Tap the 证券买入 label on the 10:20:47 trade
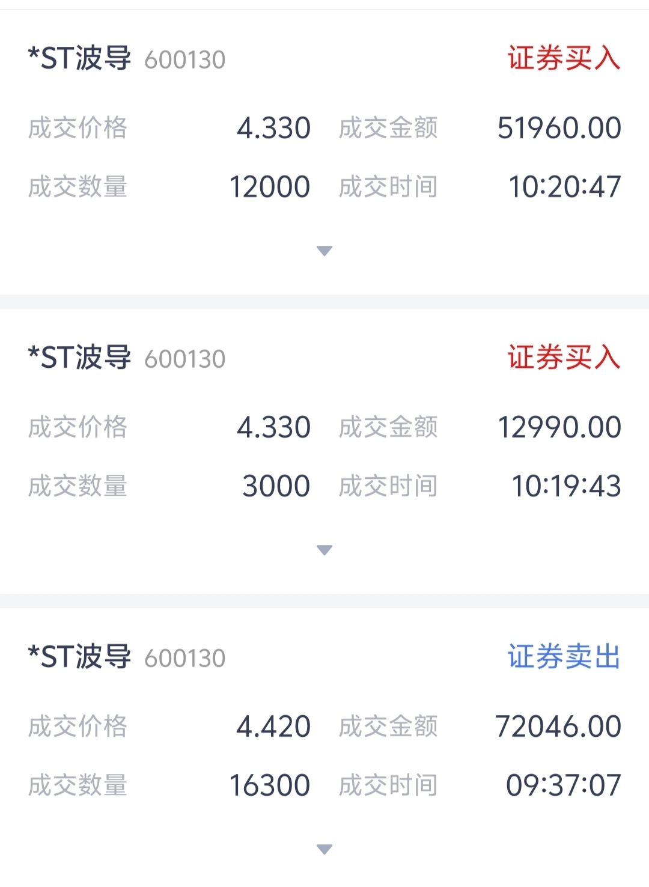This screenshot has width=649, height=887. pyautogui.click(x=564, y=59)
